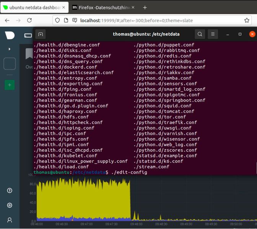Image resolution: width=257 pixels, height=229 pixels.
Task: Reload the netdata dashboard page
Action: click(29, 20)
